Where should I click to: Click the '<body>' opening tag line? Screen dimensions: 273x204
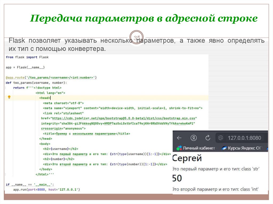pos(45,144)
